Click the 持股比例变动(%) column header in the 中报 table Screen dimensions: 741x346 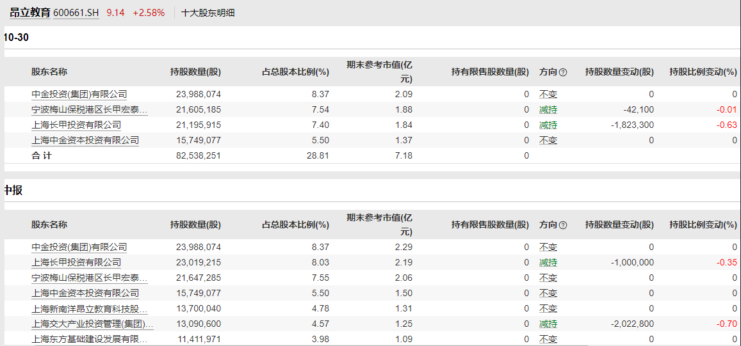[x=703, y=225]
